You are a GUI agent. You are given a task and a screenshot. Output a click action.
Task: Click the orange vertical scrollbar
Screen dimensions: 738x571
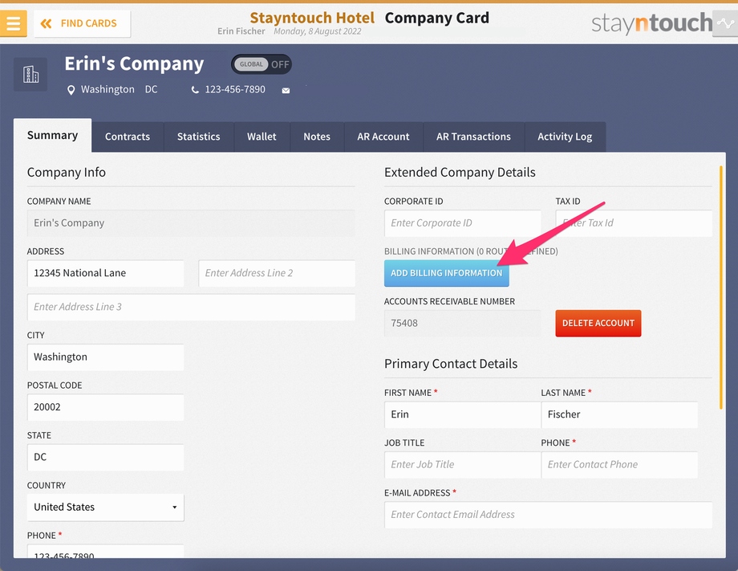(720, 288)
